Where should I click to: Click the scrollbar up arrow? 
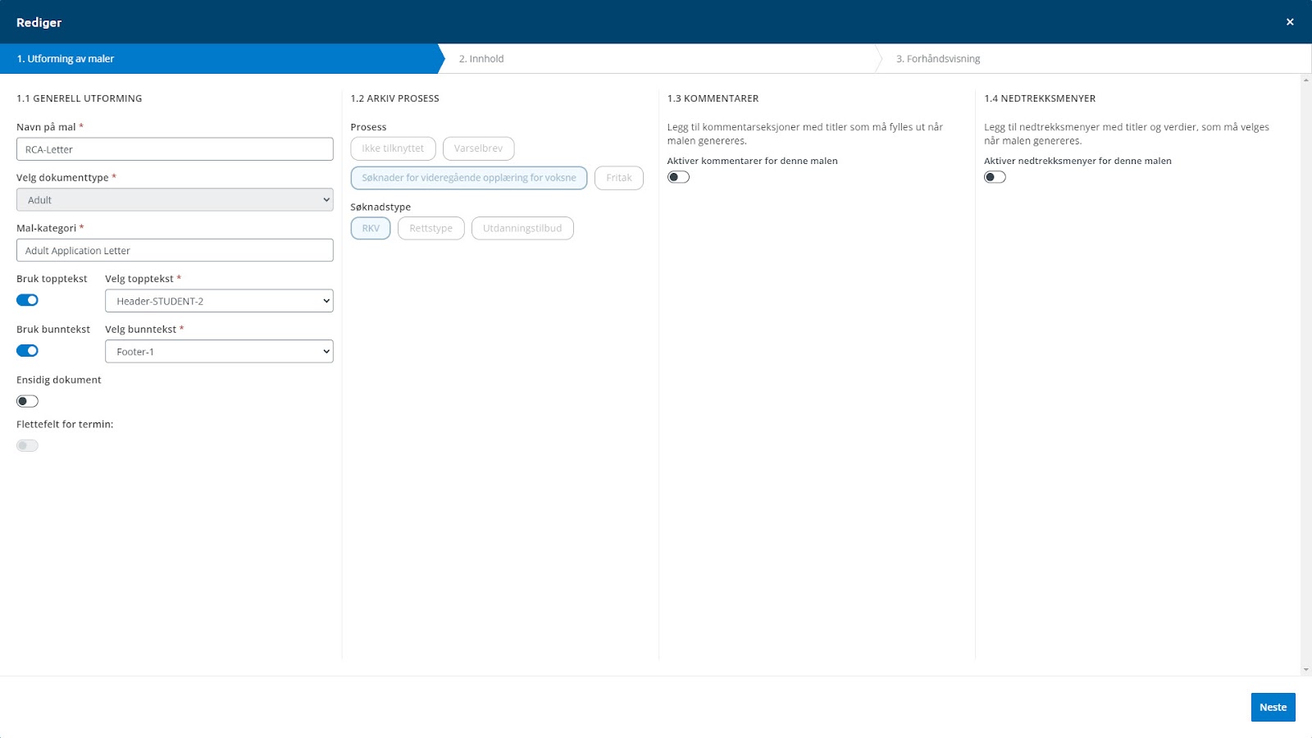coord(1305,80)
